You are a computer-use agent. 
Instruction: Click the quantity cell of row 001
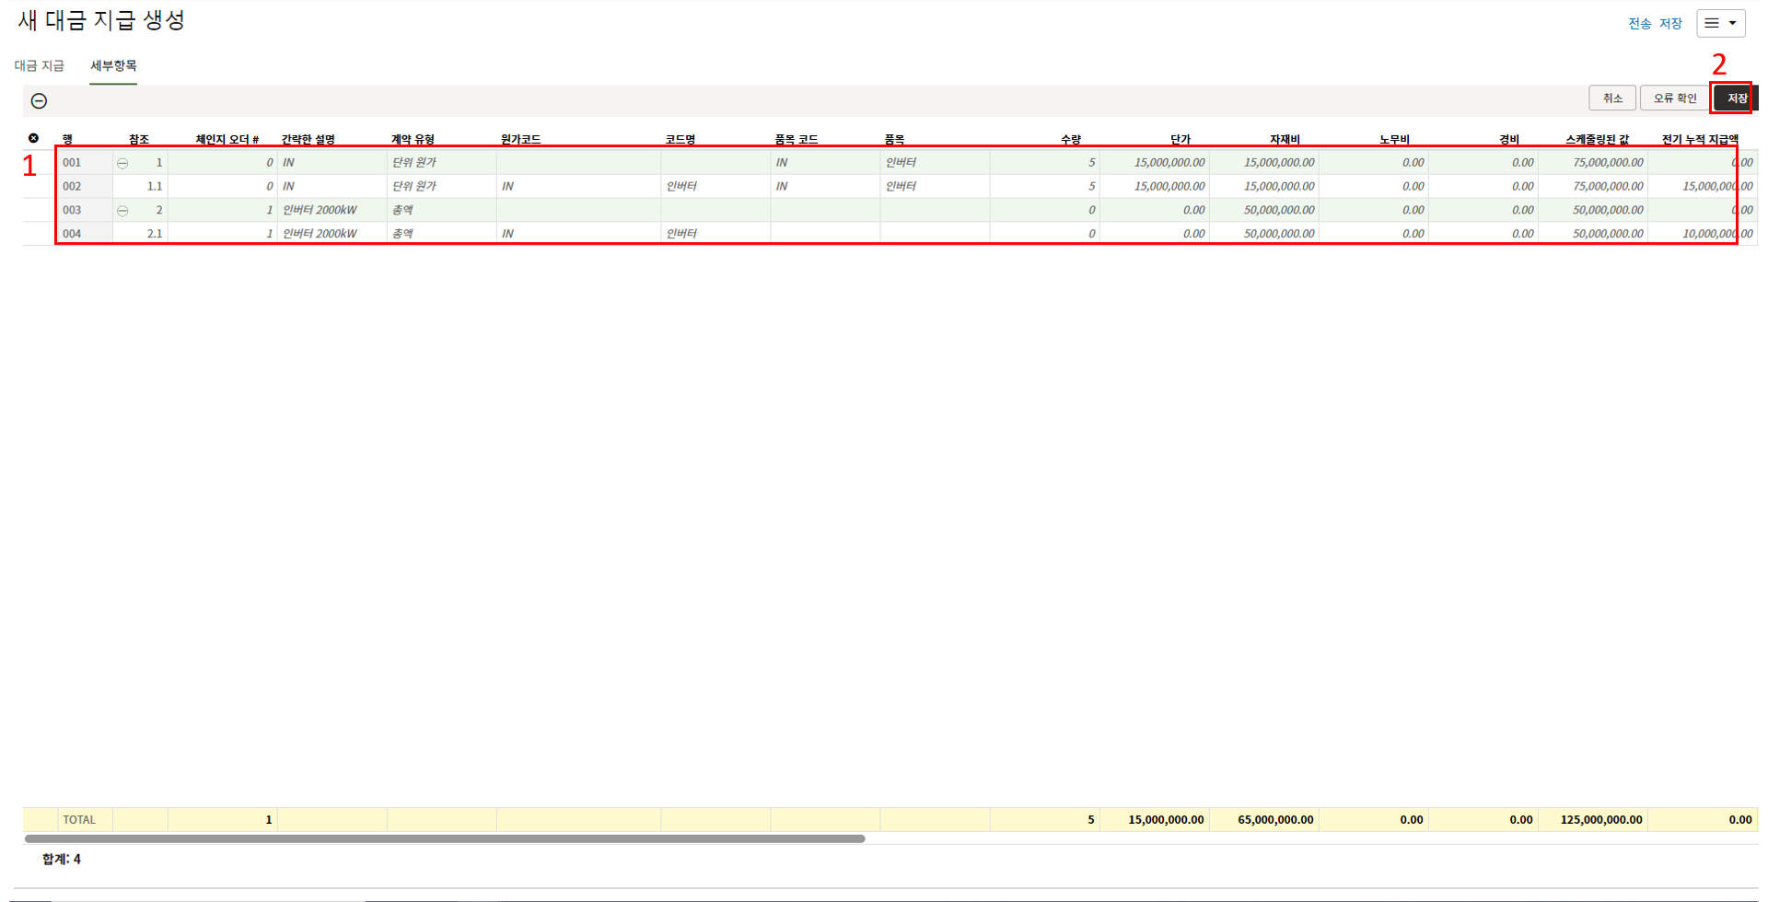[x=1044, y=162]
